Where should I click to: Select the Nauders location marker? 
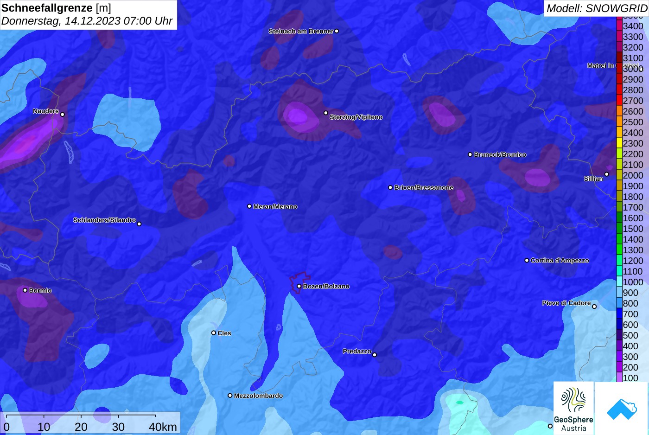pyautogui.click(x=63, y=114)
